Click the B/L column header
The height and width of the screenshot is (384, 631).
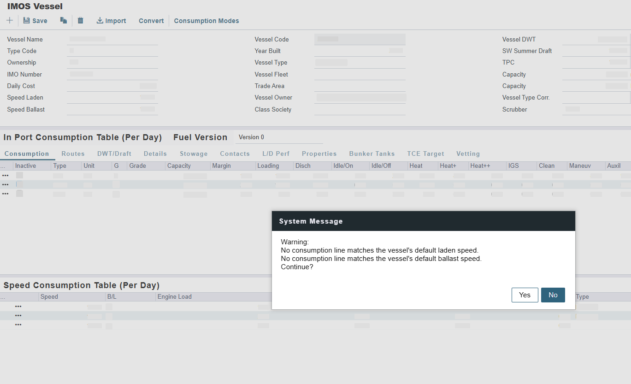point(130,297)
